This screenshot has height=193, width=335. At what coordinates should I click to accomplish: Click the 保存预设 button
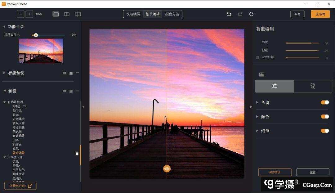point(275,172)
